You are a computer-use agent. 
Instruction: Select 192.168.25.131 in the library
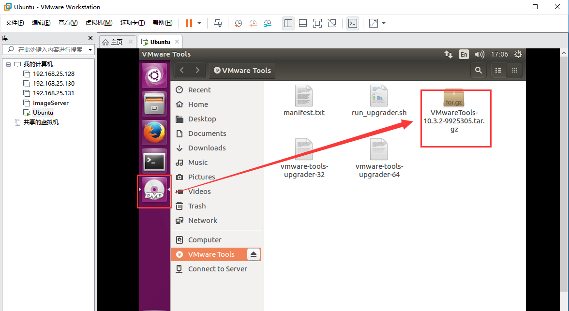53,93
